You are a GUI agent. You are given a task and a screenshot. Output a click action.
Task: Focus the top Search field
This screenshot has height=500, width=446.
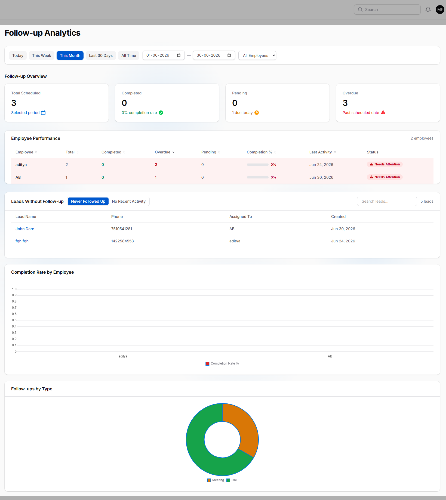387,10
